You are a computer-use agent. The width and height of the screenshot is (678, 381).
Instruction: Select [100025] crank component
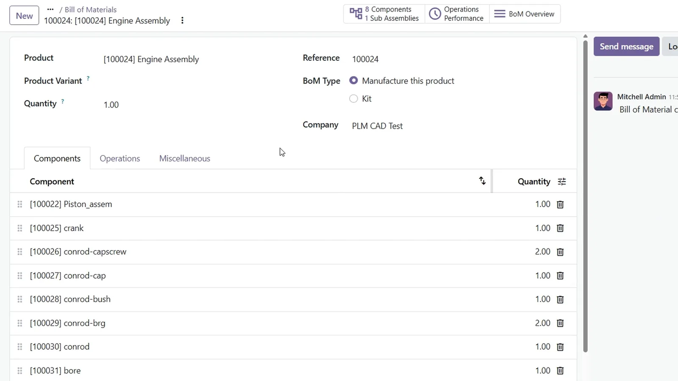57,228
